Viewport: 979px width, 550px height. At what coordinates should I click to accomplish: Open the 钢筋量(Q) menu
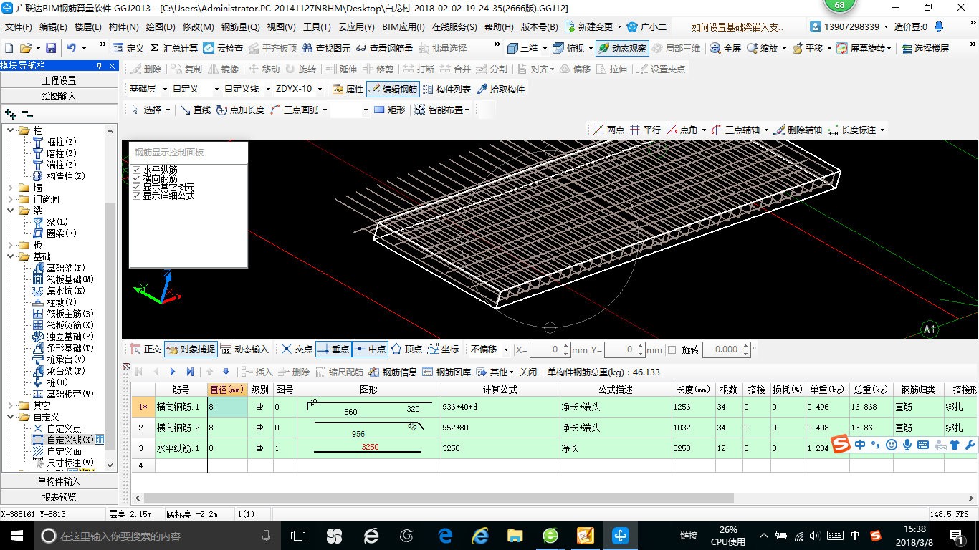240,27
